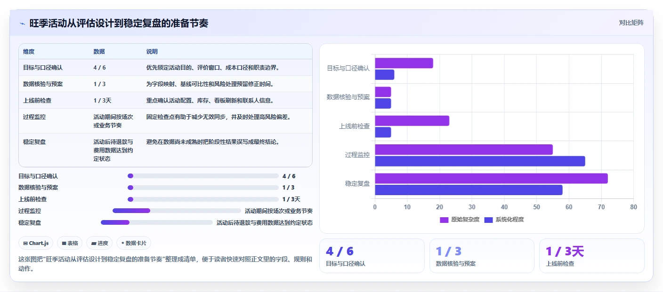
Task: Click purple 原始复杂度 bar for 过程监控
Action: coord(464,150)
